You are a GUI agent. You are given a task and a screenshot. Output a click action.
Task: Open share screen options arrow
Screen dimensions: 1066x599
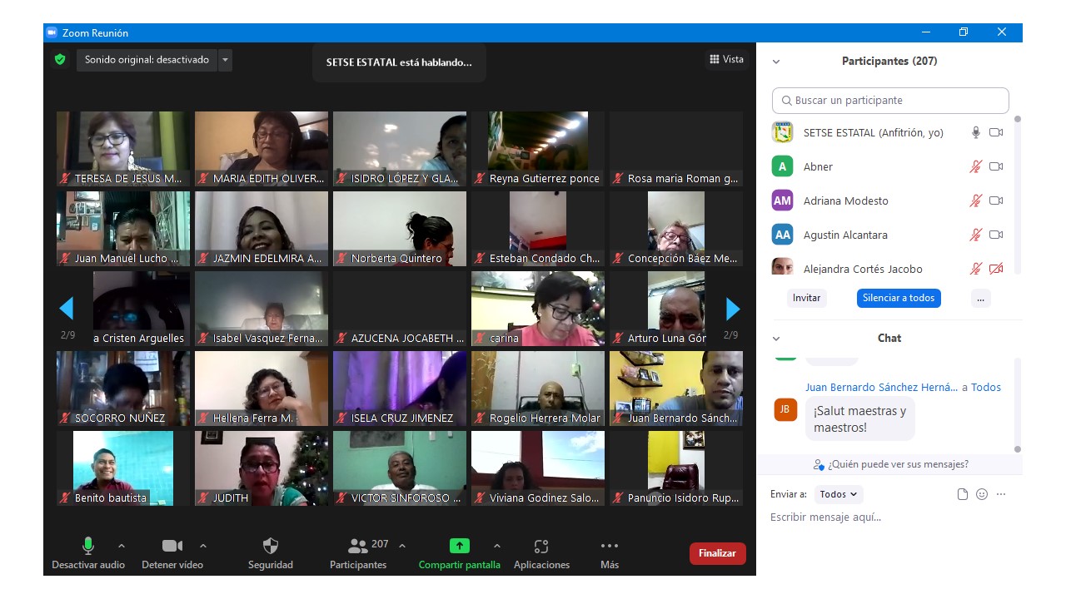pyautogui.click(x=497, y=546)
